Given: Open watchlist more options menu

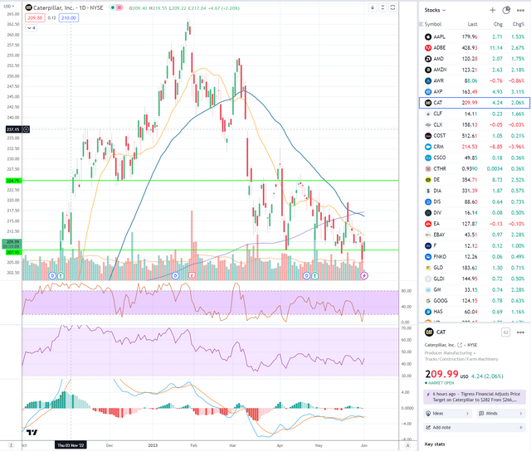Looking at the screenshot, I should tap(520, 10).
